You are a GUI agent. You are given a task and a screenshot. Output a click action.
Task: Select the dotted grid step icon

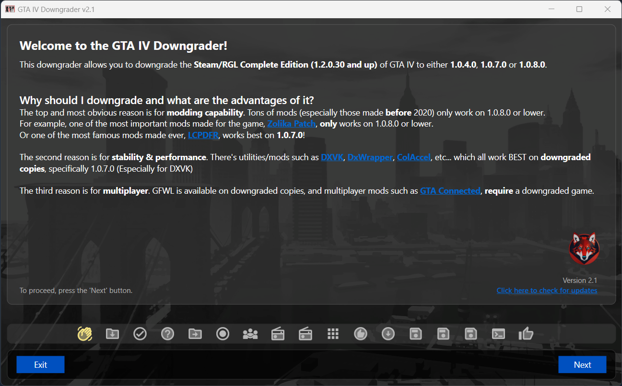click(x=333, y=334)
